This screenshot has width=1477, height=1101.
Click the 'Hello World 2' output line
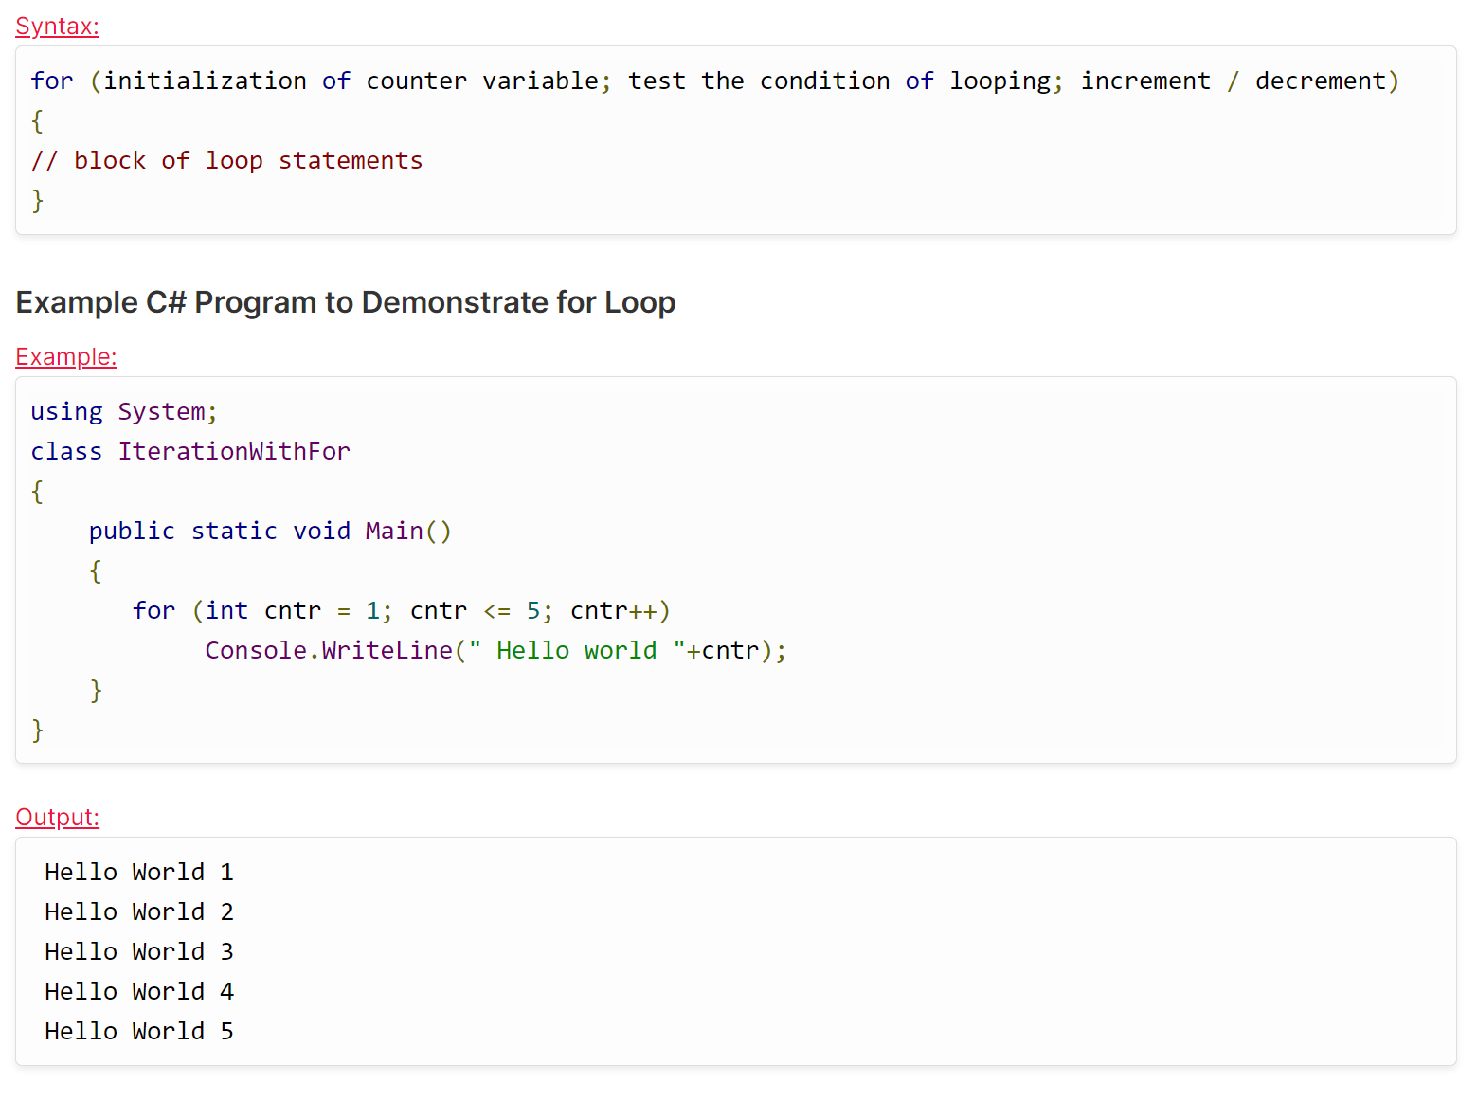[x=139, y=912]
